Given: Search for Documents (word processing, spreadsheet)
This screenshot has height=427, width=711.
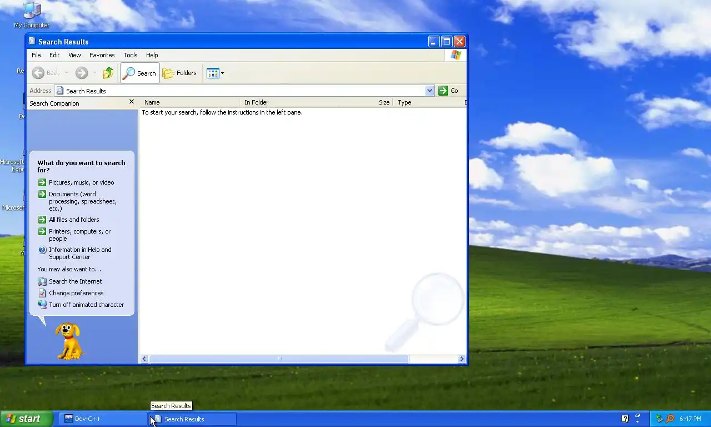Looking at the screenshot, I should 82,201.
